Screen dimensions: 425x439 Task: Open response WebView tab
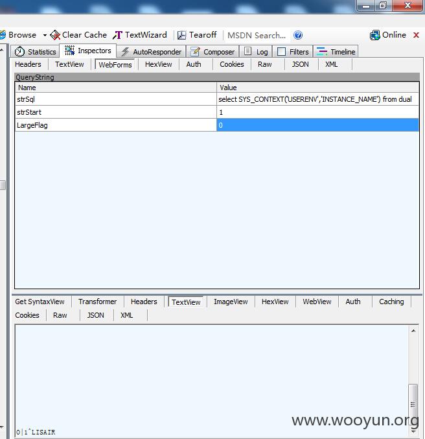pos(317,302)
